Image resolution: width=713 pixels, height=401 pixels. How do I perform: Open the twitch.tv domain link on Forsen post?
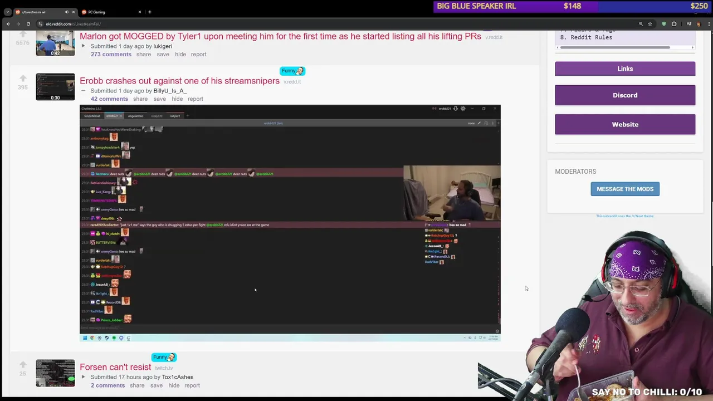coord(164,368)
